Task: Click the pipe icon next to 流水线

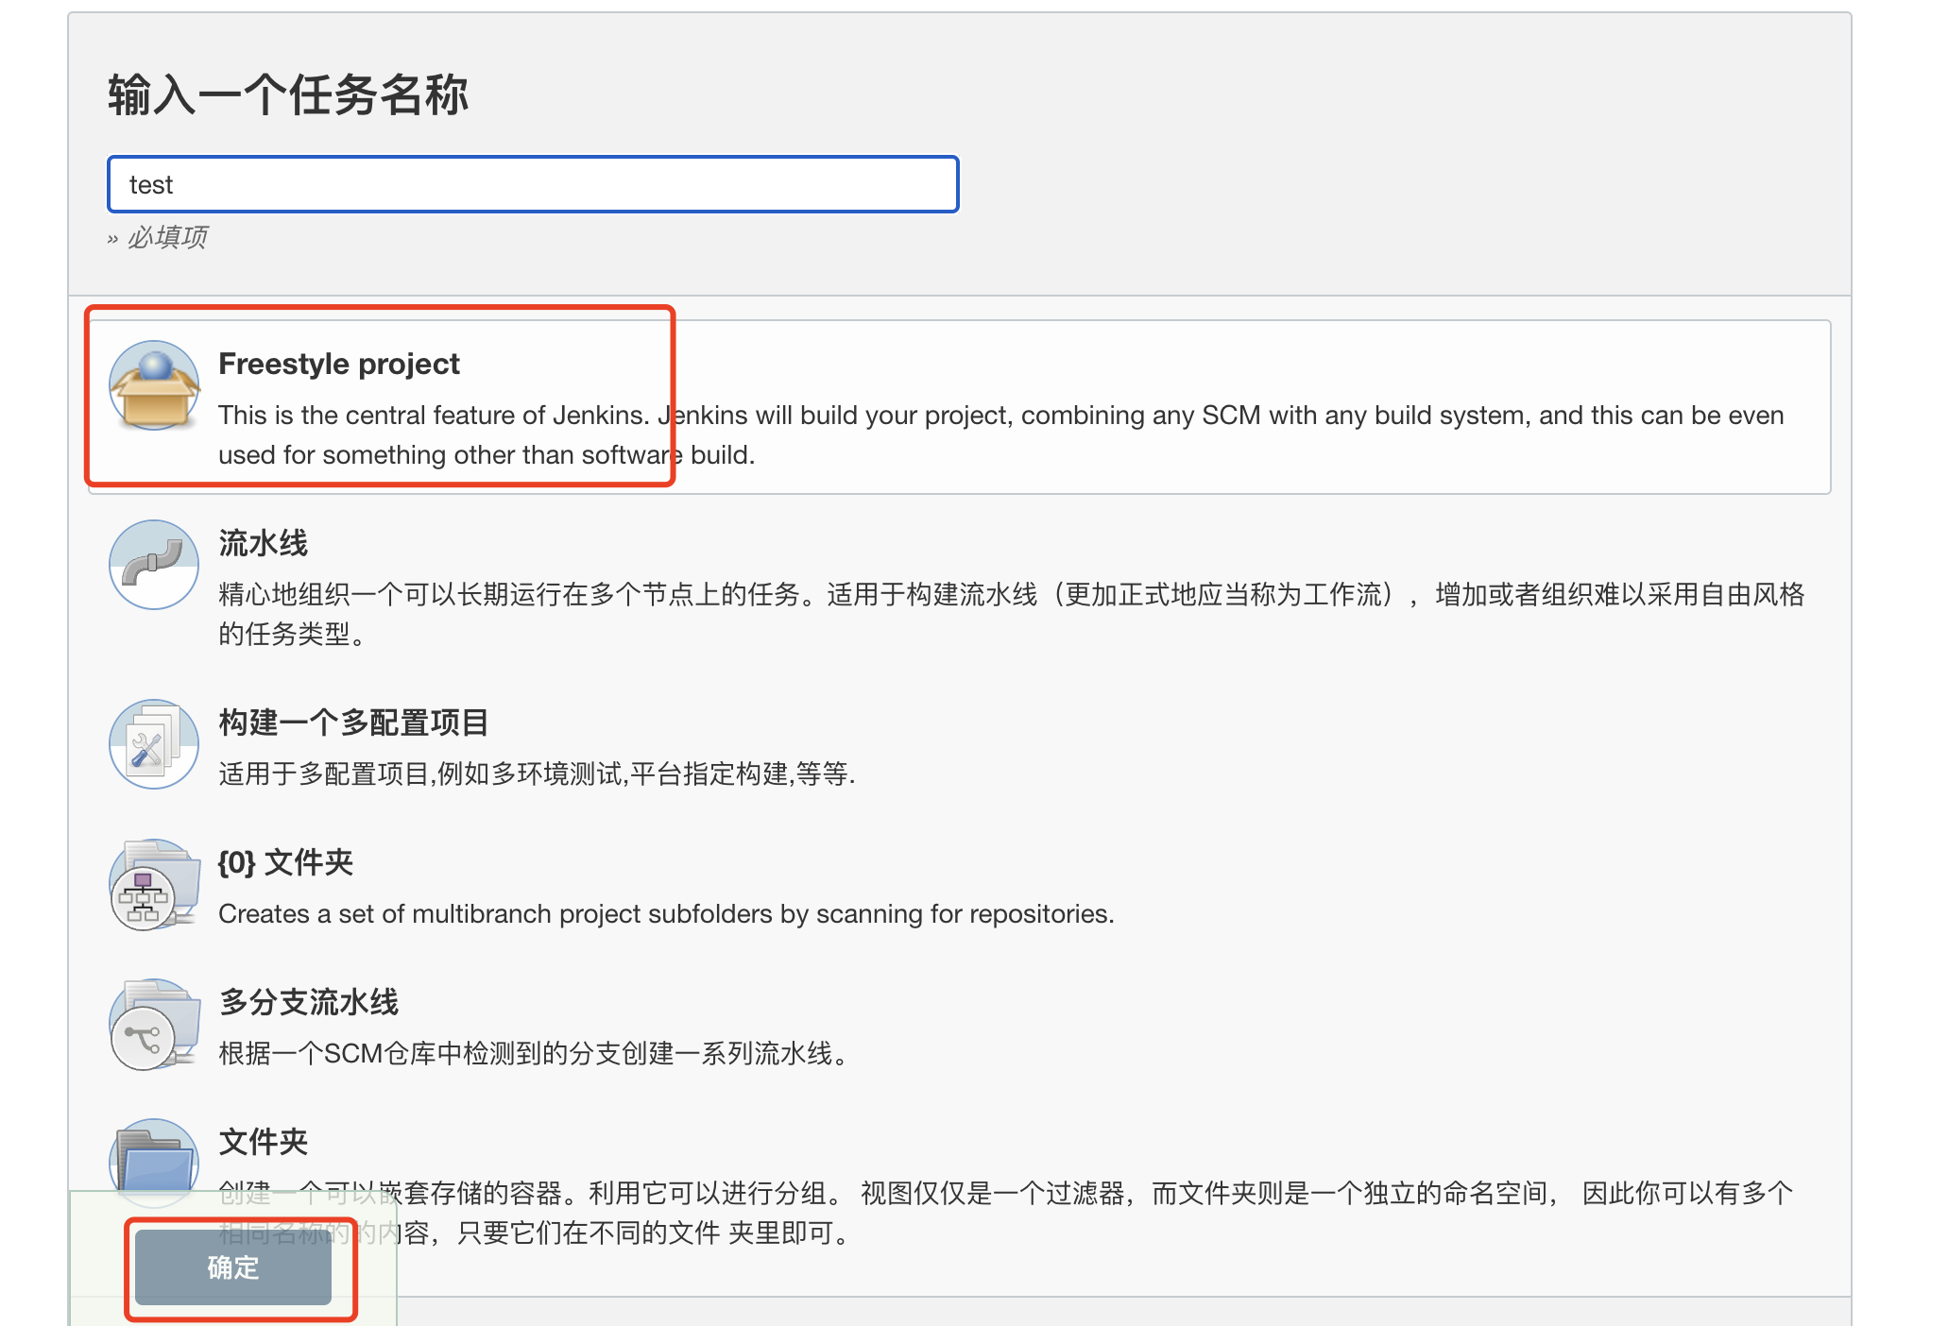Action: (153, 565)
